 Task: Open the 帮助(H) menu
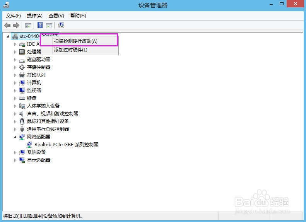[x=78, y=16]
